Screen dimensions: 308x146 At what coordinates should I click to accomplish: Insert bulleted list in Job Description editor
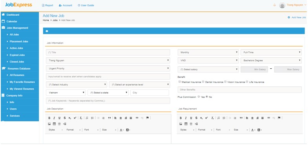[92, 118]
